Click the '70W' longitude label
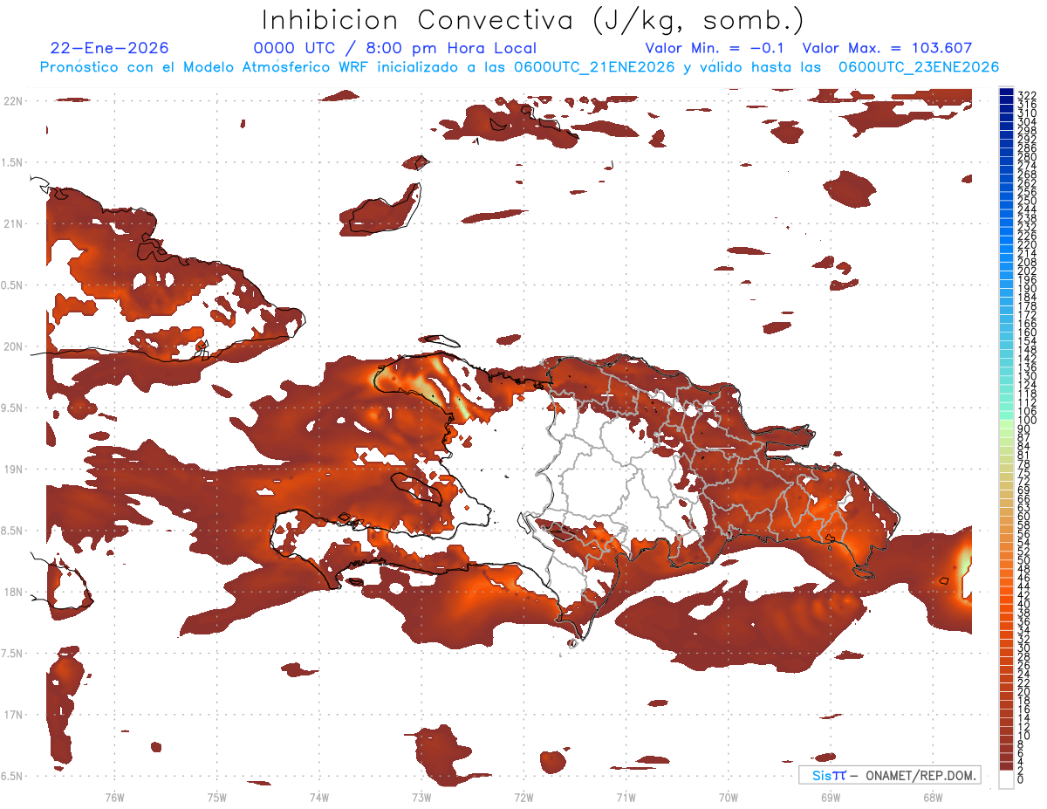1047x809 pixels. pyautogui.click(x=729, y=796)
